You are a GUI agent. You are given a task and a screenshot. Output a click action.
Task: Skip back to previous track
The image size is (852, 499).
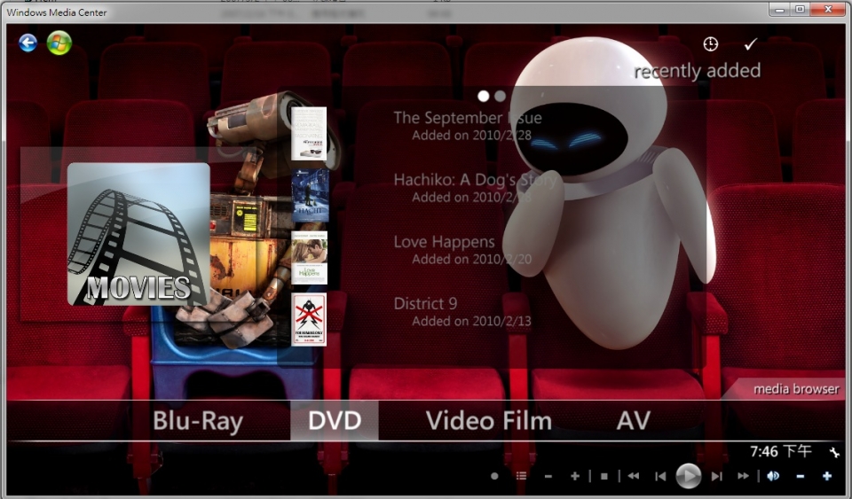[x=660, y=476]
